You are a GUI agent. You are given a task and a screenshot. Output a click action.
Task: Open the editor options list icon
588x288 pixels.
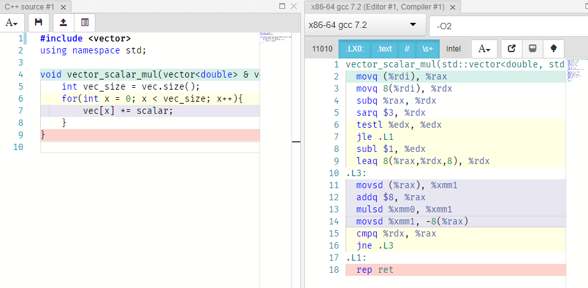pyautogui.click(x=85, y=22)
